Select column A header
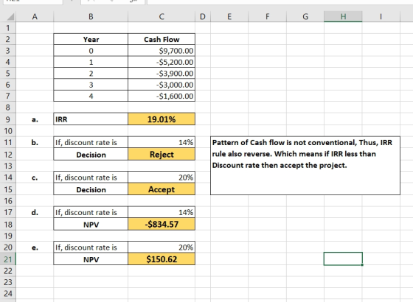The height and width of the screenshot is (302, 413). [35, 16]
